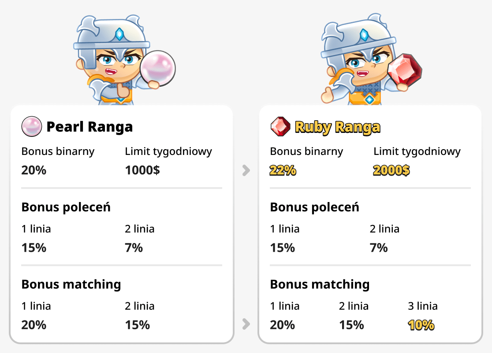Toggle the 20% Bonus binarny on Pearl Ranga
Screen dimensions: 492x353
point(34,170)
